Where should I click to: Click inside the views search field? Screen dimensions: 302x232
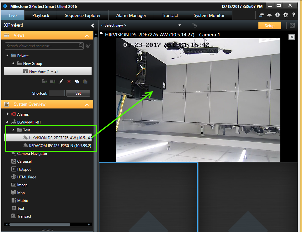point(41,46)
